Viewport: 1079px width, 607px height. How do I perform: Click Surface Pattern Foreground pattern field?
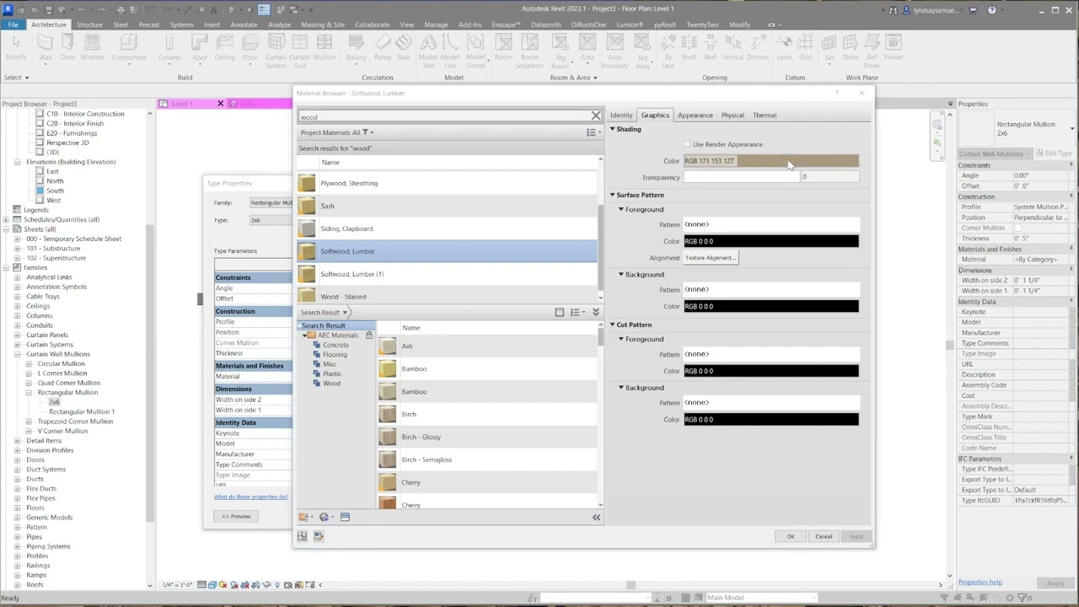pyautogui.click(x=771, y=224)
